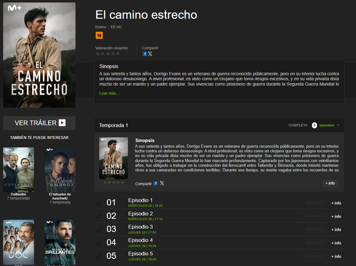356x266 pixels.
Task: Share Temporada 1 on X
Action: (162, 183)
